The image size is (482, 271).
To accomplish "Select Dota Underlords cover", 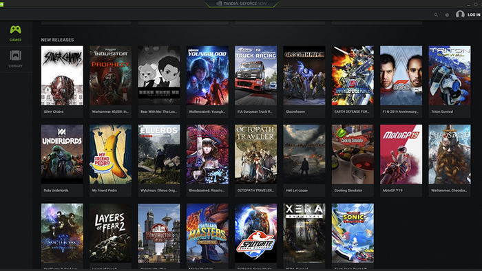I will (62, 154).
